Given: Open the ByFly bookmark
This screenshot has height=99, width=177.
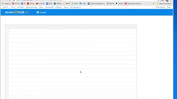Looking at the screenshot, I should [49, 4].
